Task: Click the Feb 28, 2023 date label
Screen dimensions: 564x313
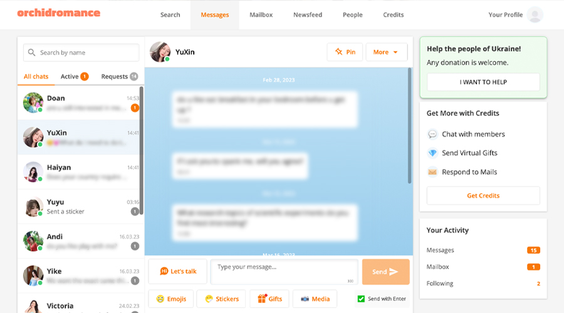Action: pos(278,80)
